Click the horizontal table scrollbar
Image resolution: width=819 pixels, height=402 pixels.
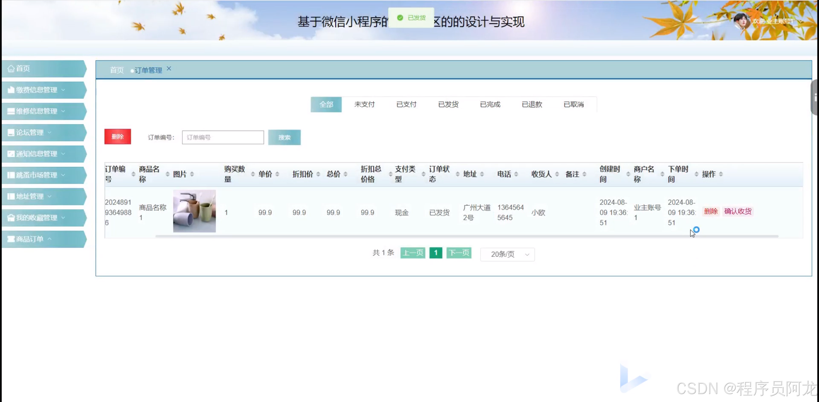point(466,236)
